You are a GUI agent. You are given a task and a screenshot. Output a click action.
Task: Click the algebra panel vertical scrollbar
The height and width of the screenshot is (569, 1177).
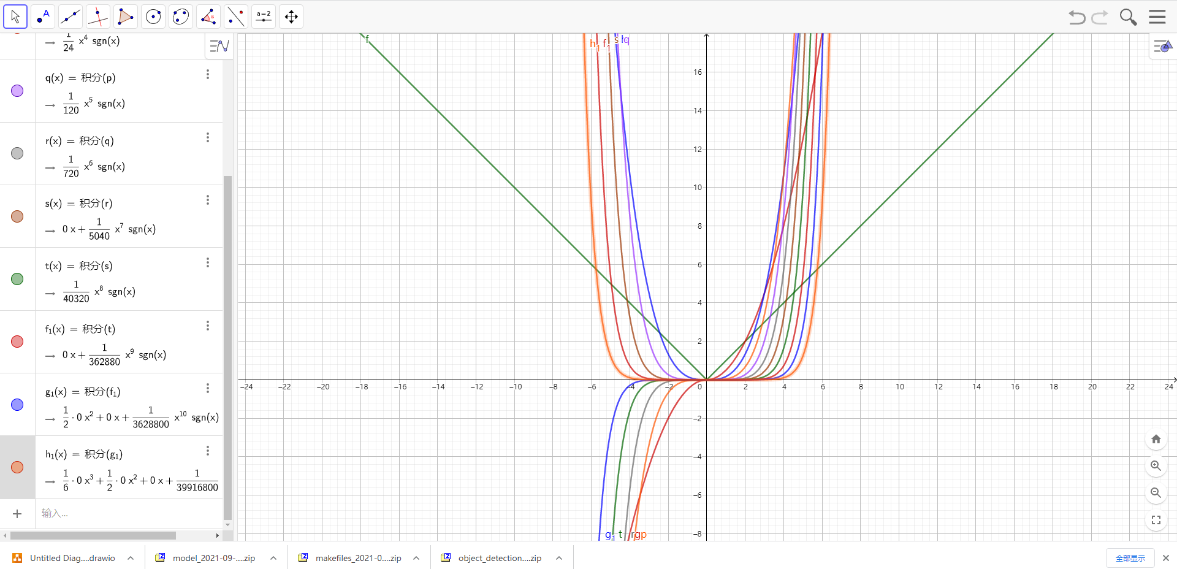[228, 347]
